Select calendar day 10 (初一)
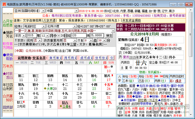 [x=109, y=69]
